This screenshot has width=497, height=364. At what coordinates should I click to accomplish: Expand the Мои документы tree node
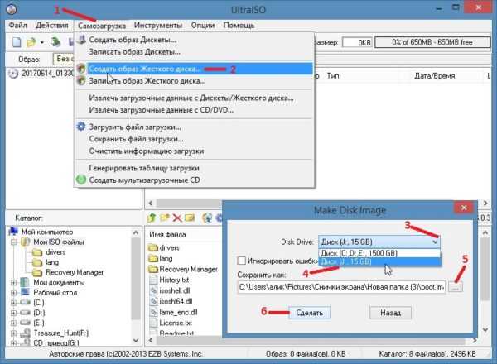point(13,283)
